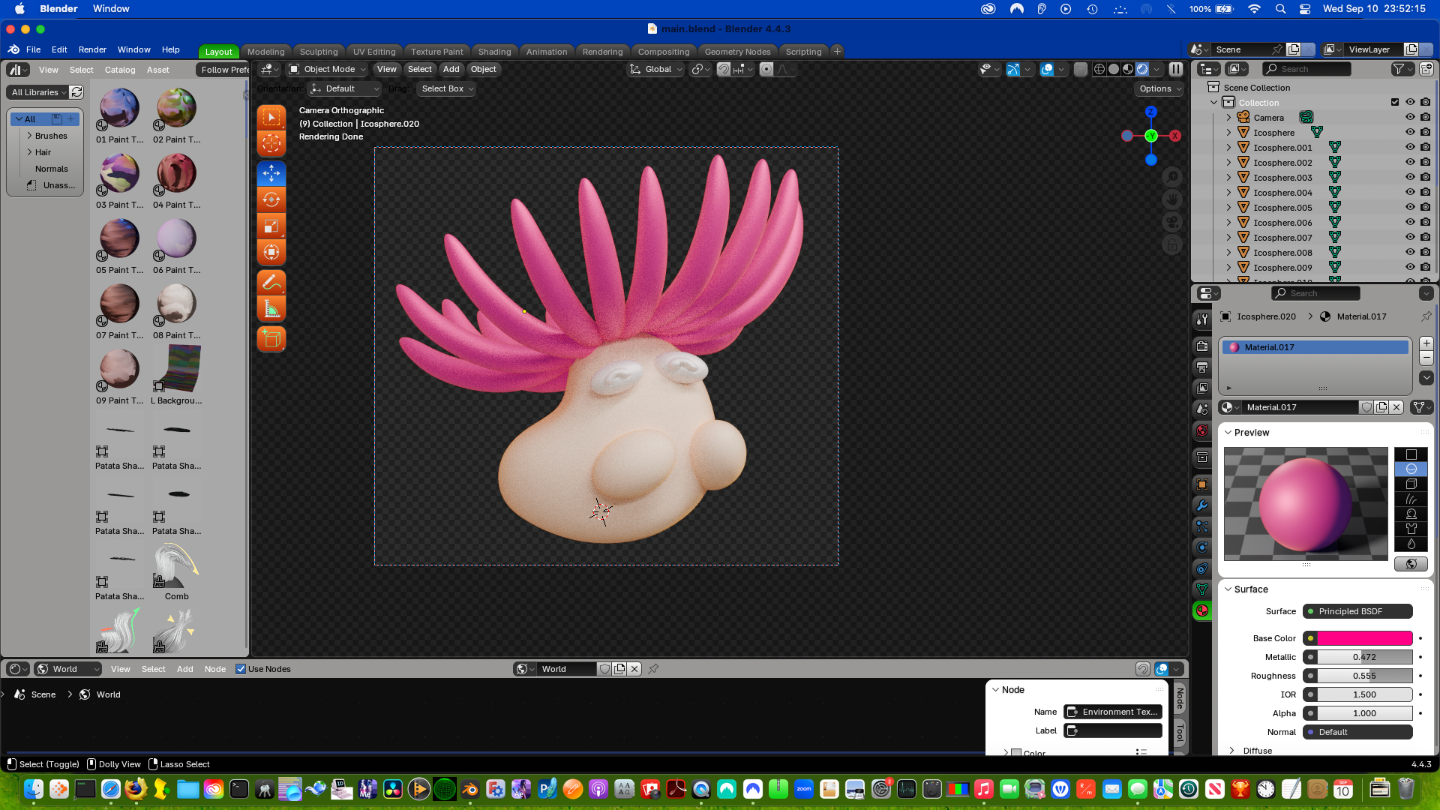Open the Modifiers wrench properties tab
Screen dimensions: 1440x810
pos(1202,505)
